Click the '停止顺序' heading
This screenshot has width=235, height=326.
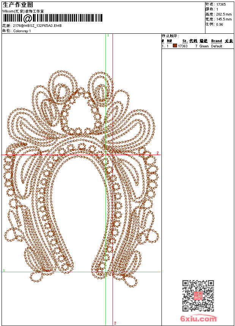(x=170, y=36)
